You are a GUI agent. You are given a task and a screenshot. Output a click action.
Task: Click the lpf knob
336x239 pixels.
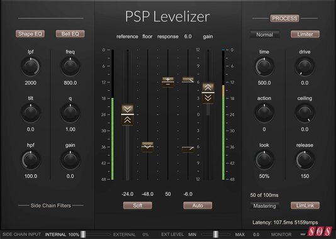click(x=31, y=67)
